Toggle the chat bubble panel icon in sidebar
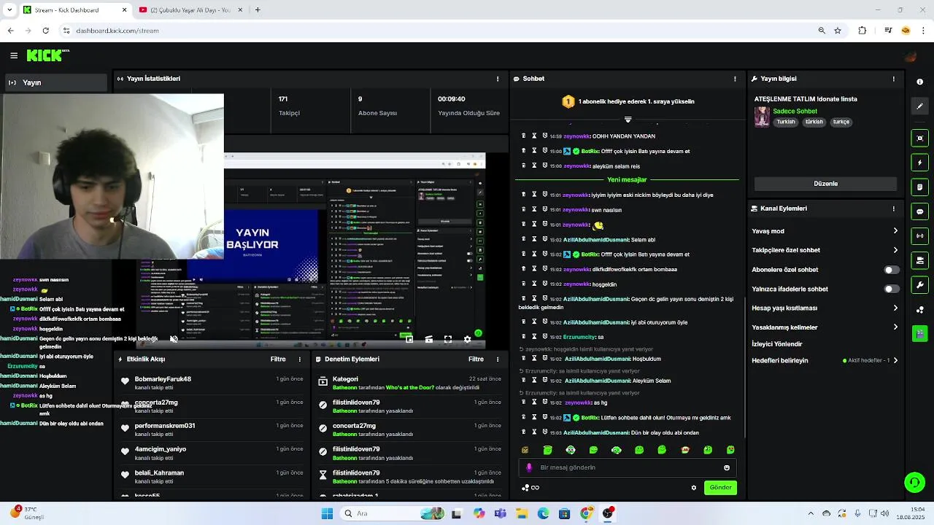 (x=919, y=211)
